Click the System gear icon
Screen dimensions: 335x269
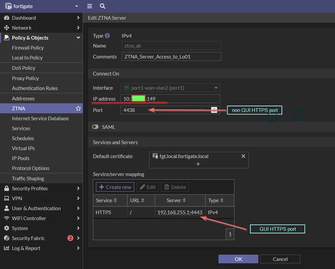(7, 228)
